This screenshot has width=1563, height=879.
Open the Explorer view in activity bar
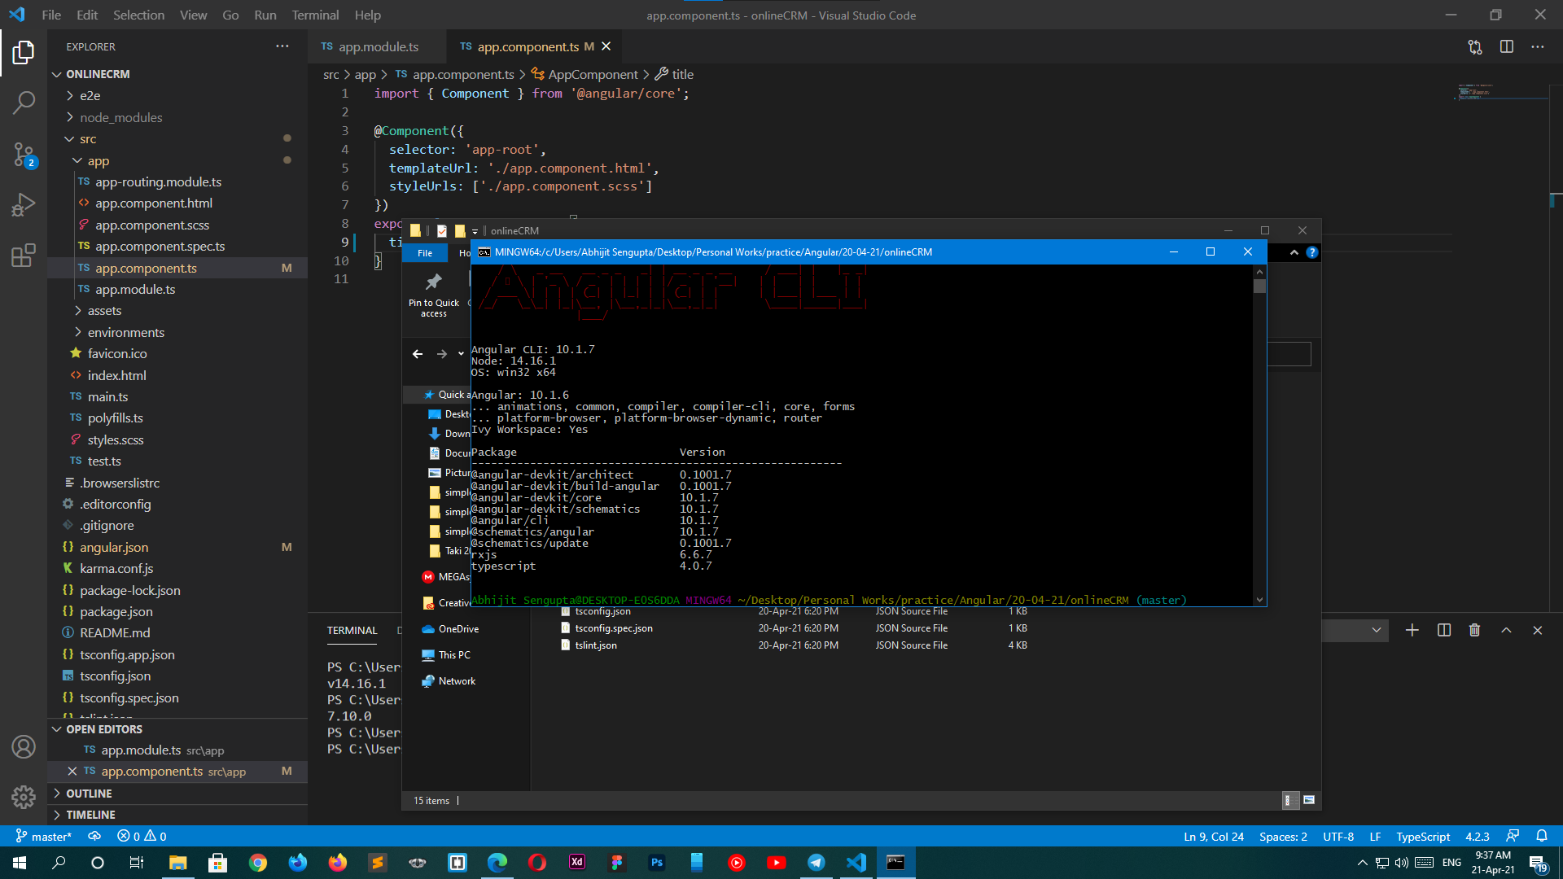24,53
